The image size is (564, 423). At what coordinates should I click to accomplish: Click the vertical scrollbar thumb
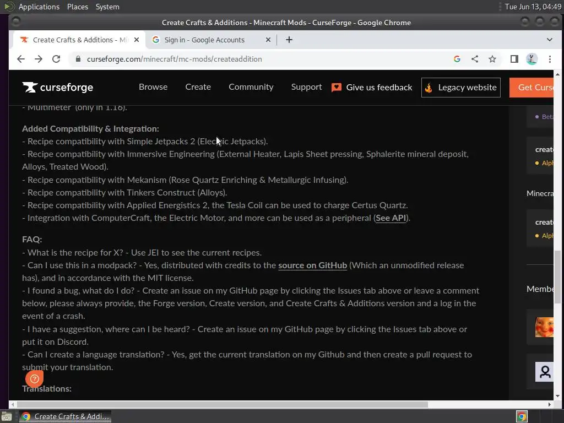(x=557, y=277)
